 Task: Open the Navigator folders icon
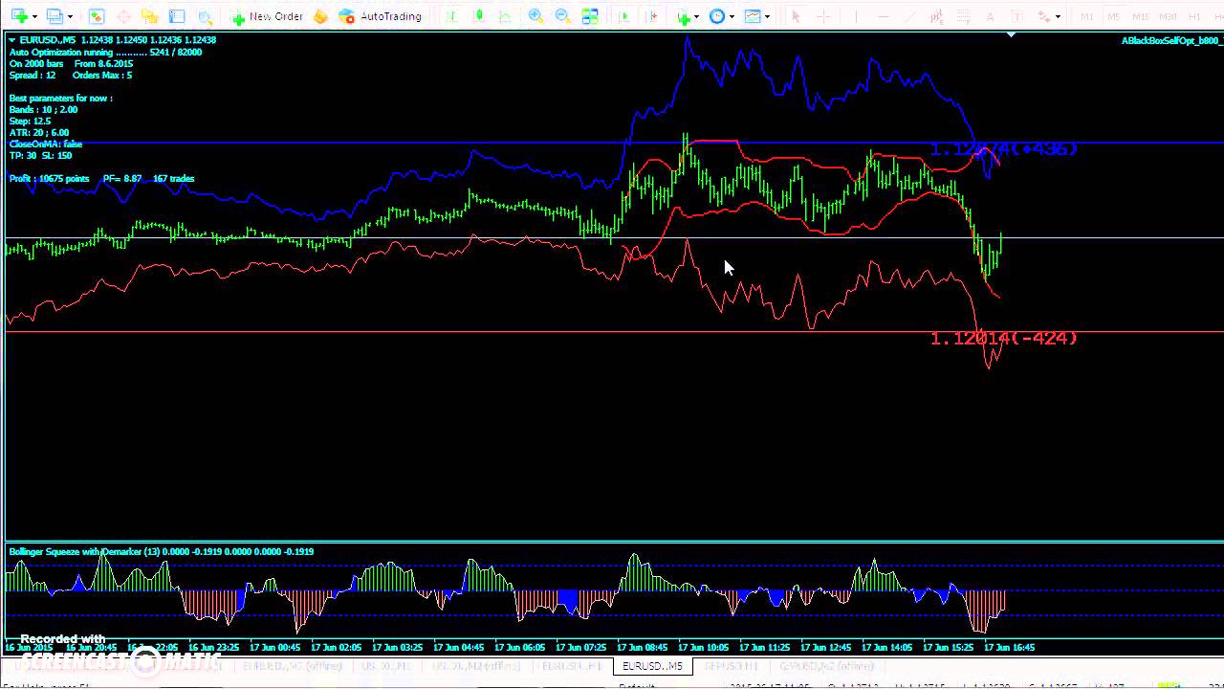pyautogui.click(x=150, y=16)
